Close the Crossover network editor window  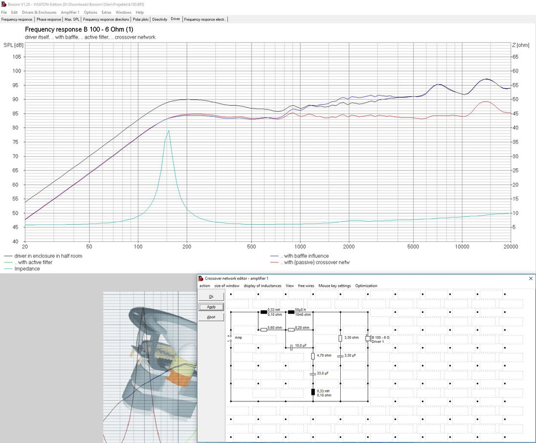tap(530, 279)
